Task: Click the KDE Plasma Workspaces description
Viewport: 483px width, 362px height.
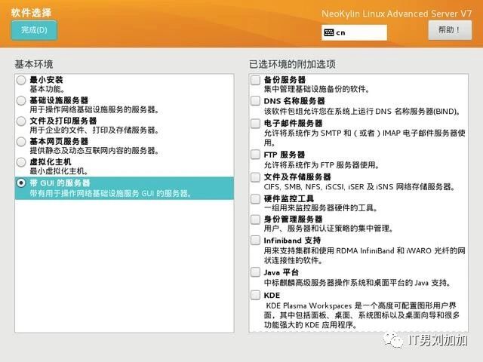Action: [x=362, y=315]
